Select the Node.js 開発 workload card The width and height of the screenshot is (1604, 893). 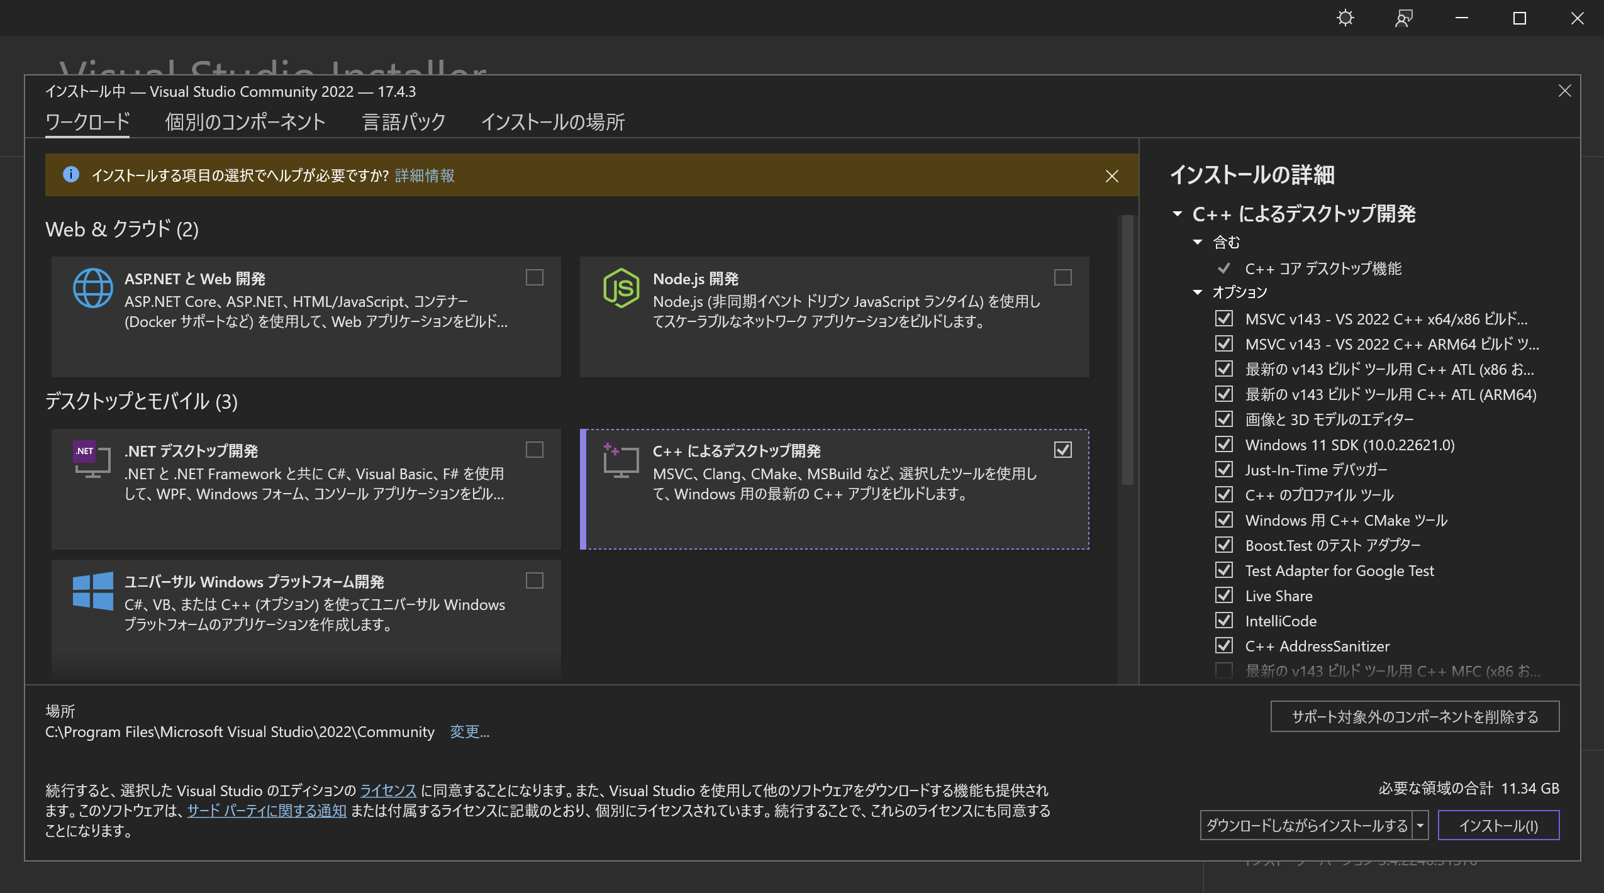click(x=834, y=316)
